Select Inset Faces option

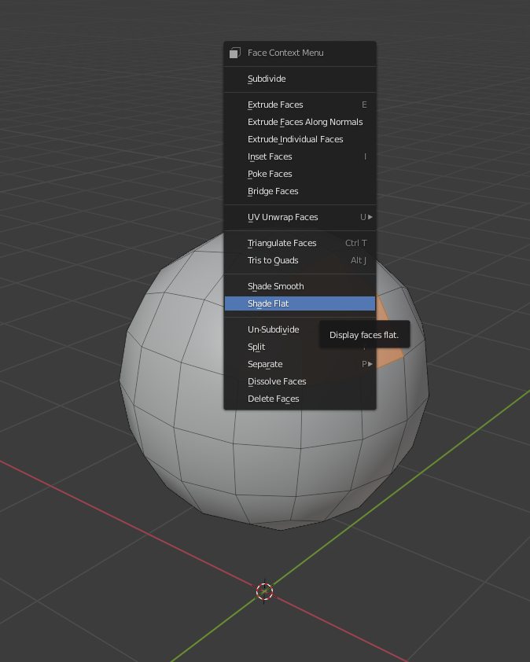click(300, 156)
